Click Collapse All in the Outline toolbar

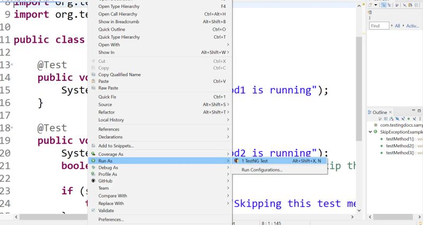(386, 119)
